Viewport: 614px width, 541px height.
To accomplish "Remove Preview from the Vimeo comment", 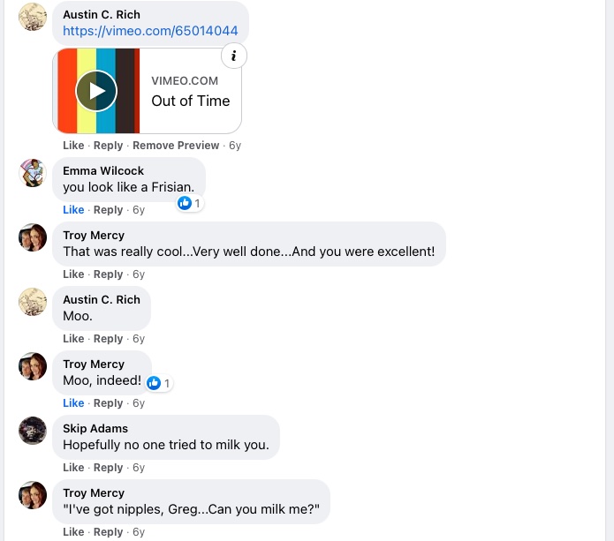I will 176,146.
